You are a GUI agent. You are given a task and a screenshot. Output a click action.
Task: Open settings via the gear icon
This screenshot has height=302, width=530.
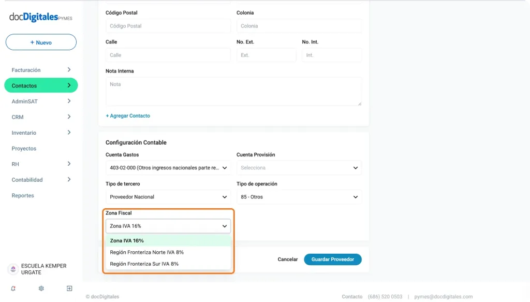(41, 289)
